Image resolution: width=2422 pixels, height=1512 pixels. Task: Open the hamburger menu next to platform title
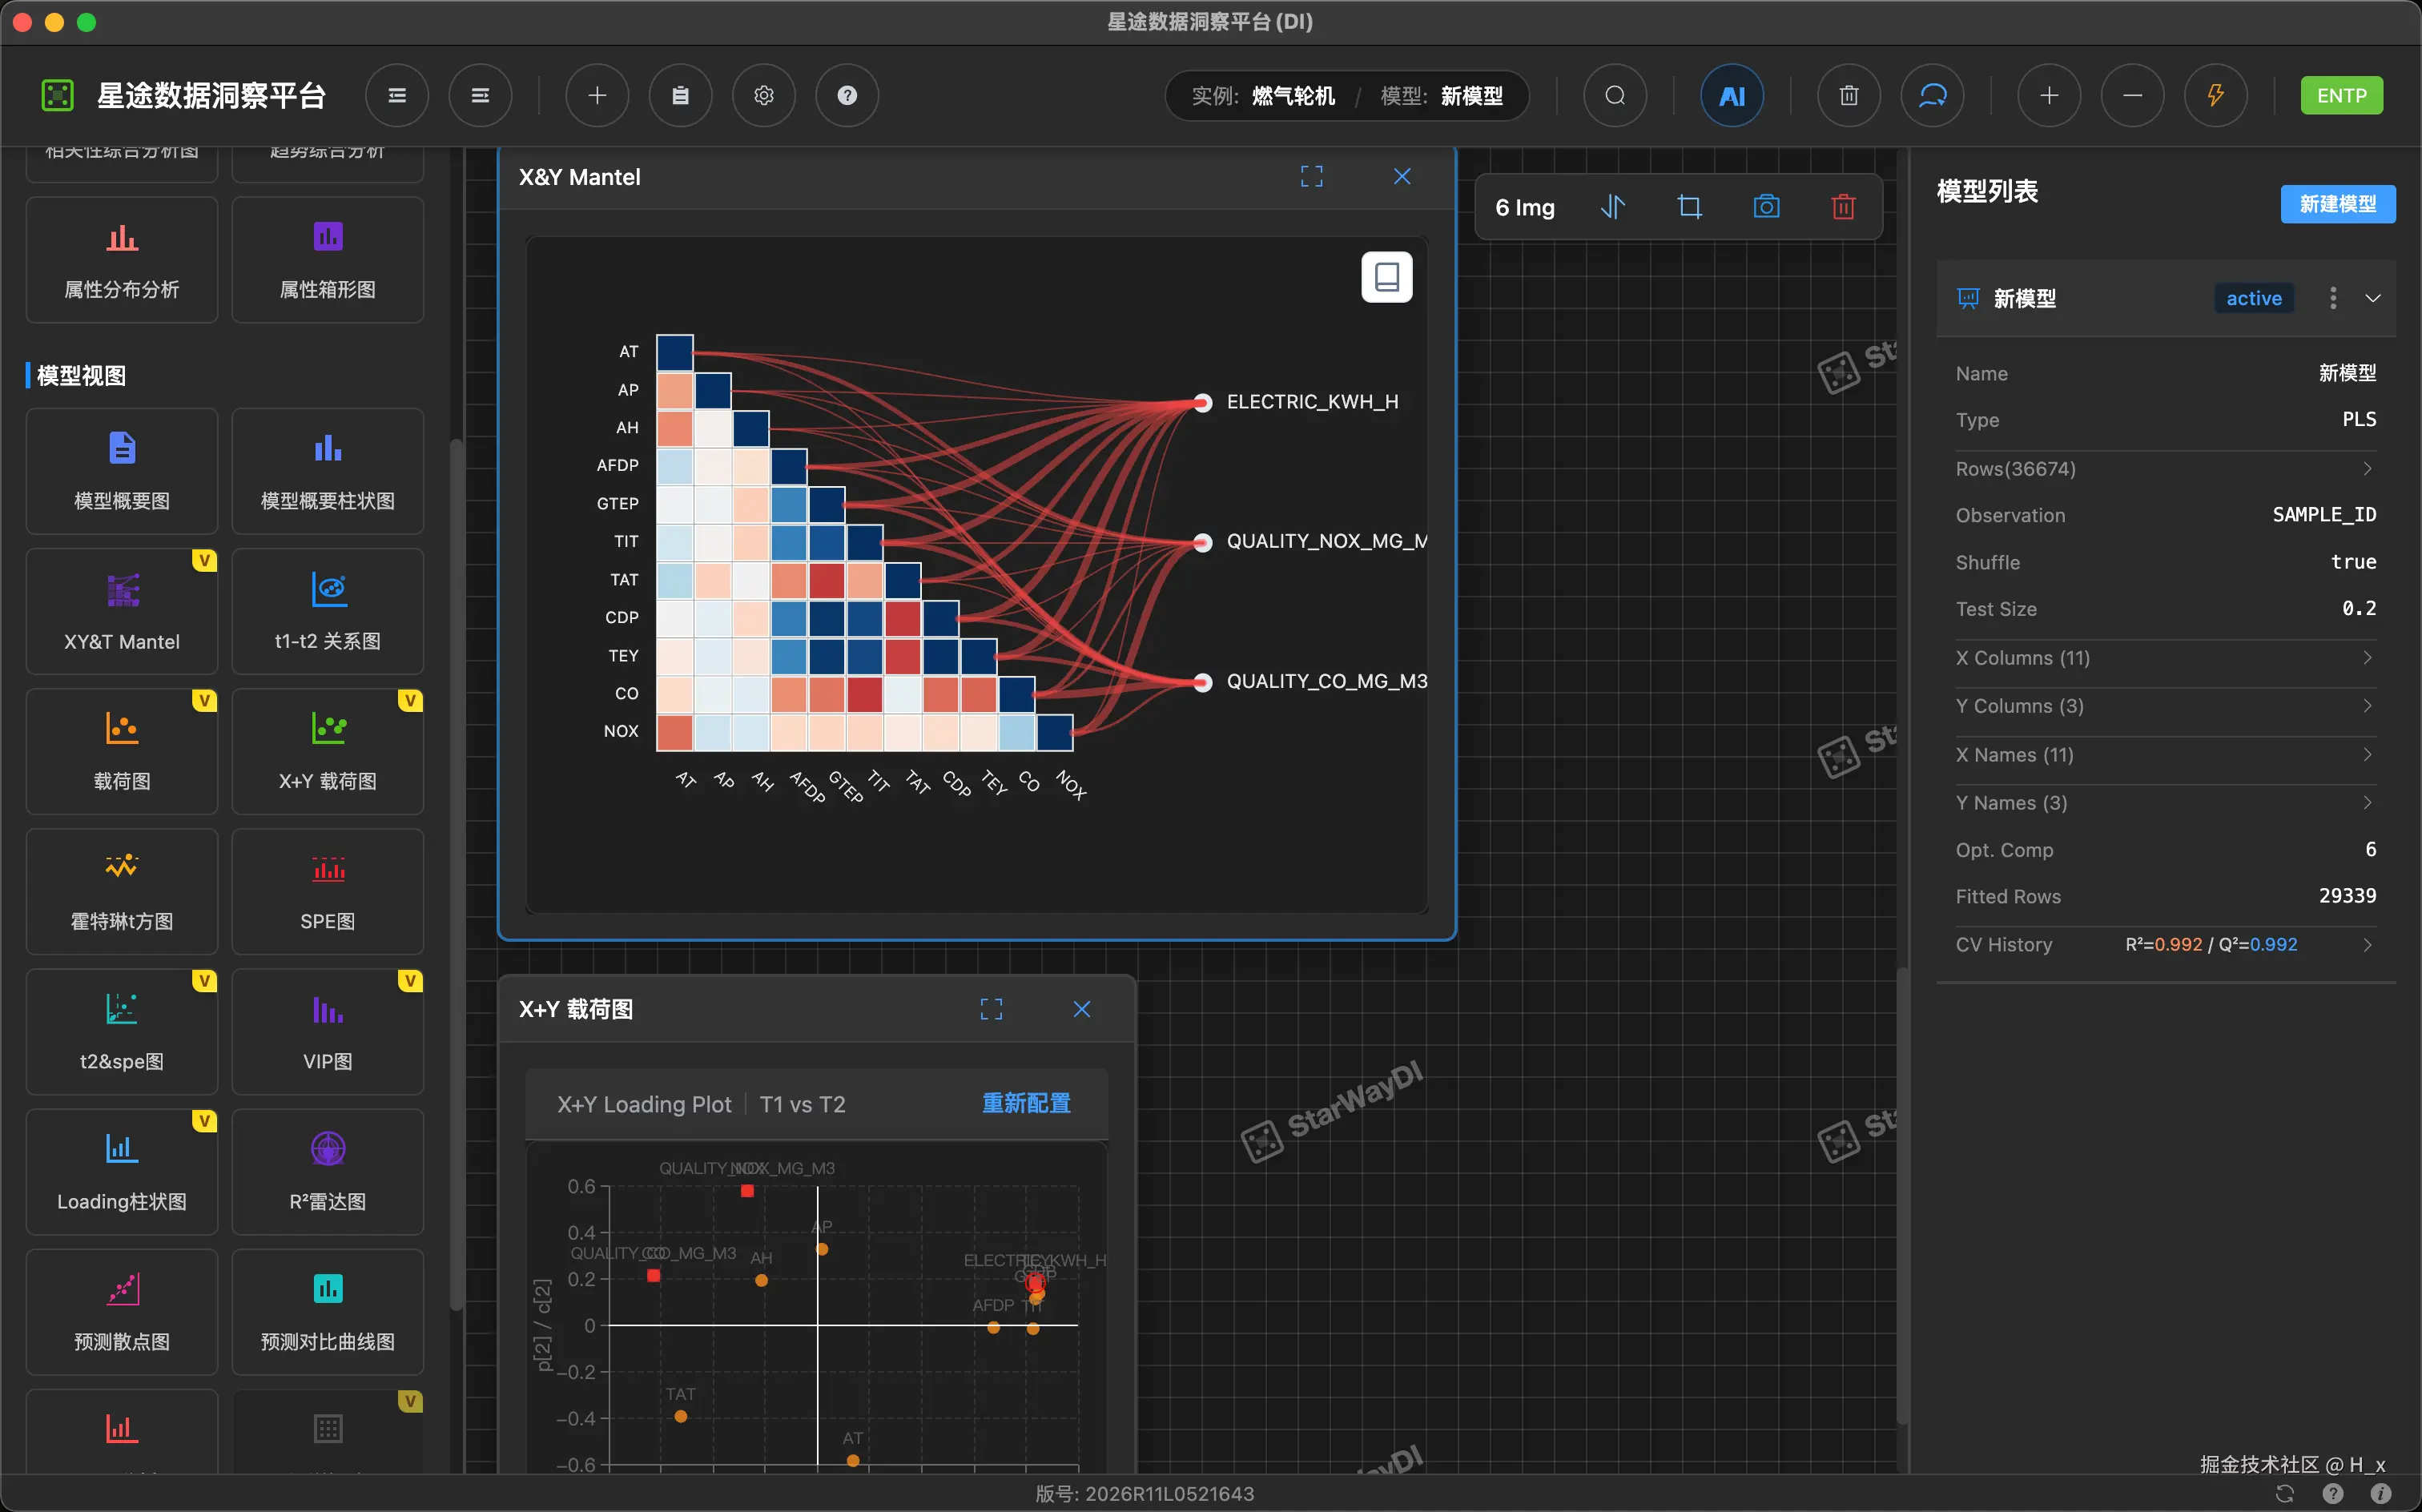397,96
